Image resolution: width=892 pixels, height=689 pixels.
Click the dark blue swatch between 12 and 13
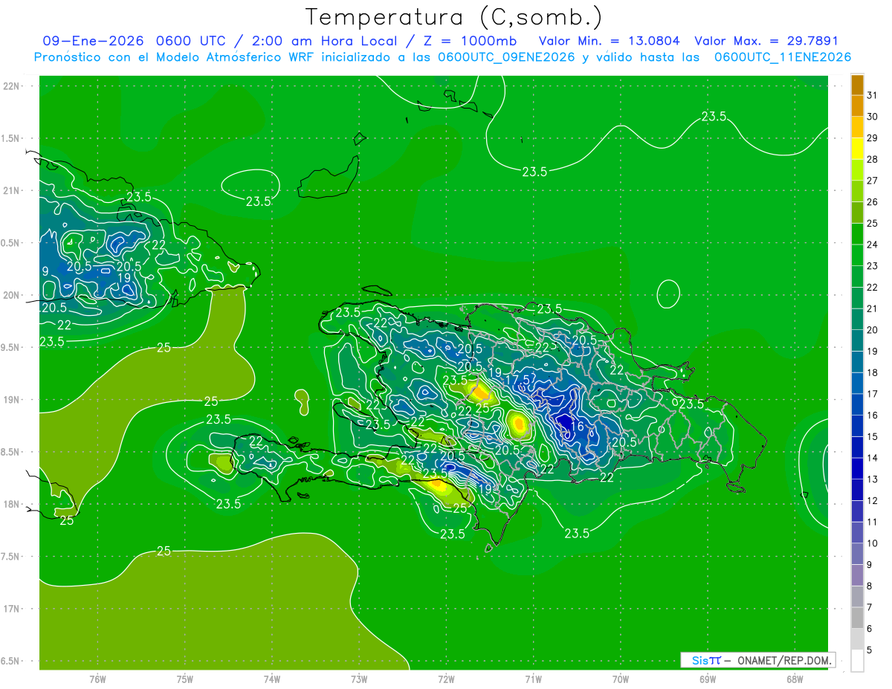tap(857, 490)
